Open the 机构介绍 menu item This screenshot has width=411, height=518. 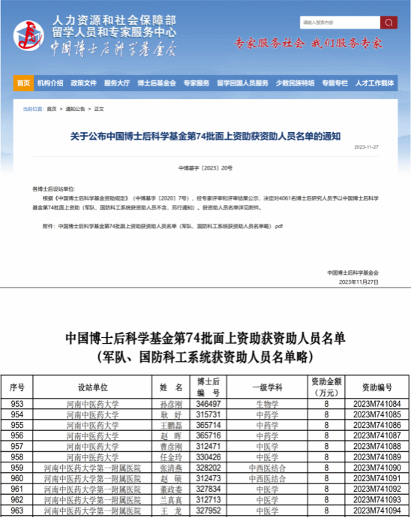click(50, 83)
